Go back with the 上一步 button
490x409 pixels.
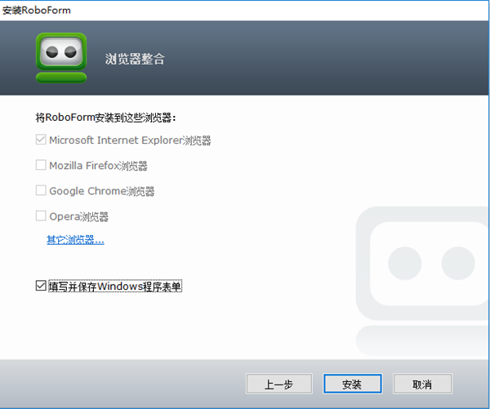click(x=277, y=384)
